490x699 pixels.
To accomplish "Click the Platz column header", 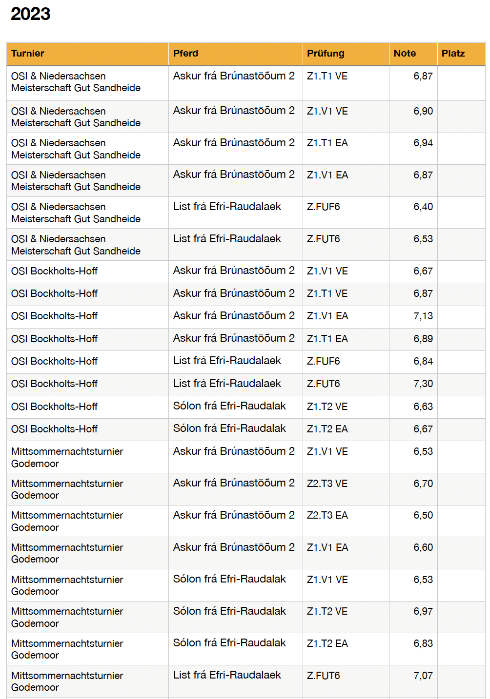I will (x=453, y=54).
